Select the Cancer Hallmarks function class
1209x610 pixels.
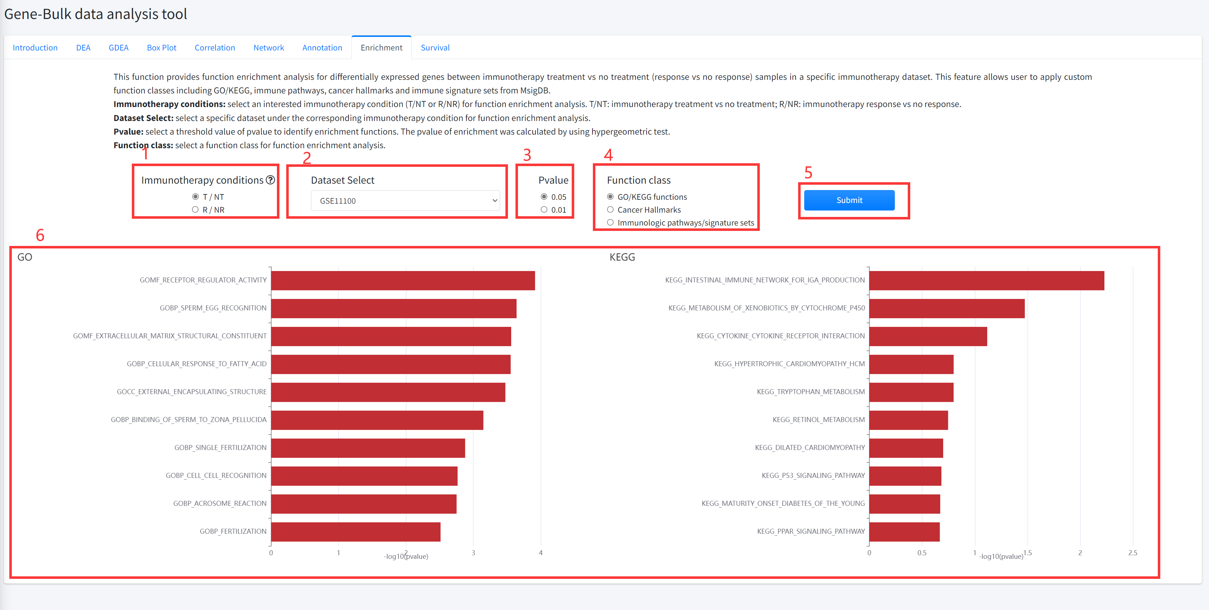[x=610, y=209]
